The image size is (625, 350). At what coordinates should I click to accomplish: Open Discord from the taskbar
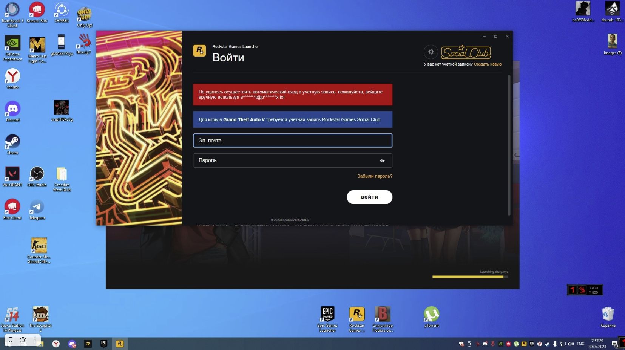72,344
